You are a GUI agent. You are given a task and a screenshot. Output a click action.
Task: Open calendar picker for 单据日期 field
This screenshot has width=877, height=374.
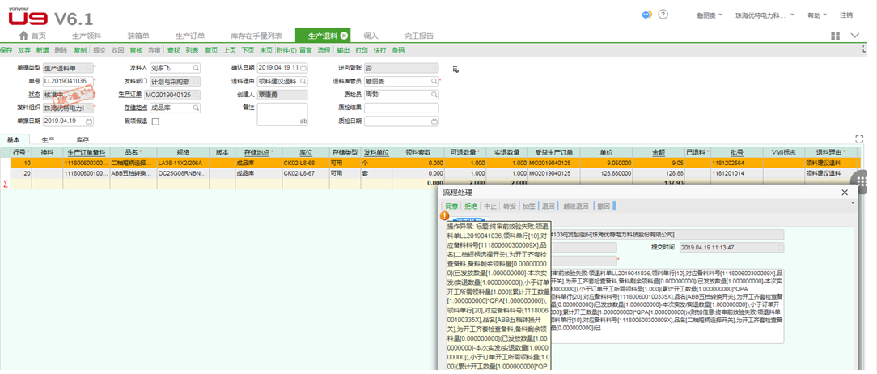[88, 121]
